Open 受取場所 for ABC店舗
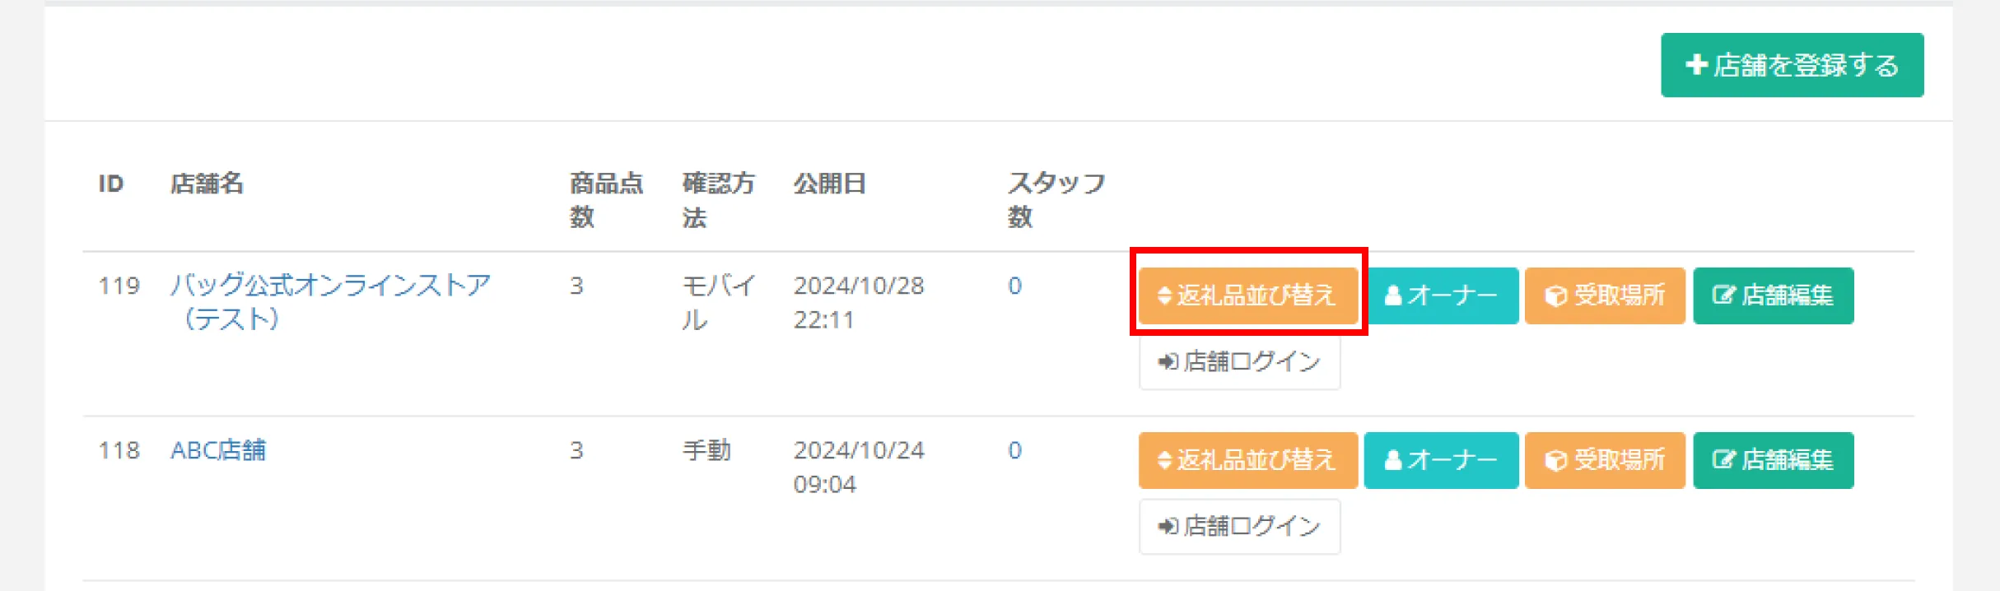Image resolution: width=2000 pixels, height=591 pixels. pos(1605,460)
